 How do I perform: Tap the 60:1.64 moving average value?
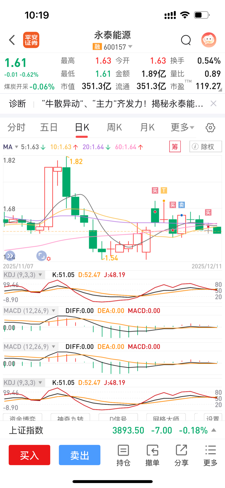[x=129, y=147]
